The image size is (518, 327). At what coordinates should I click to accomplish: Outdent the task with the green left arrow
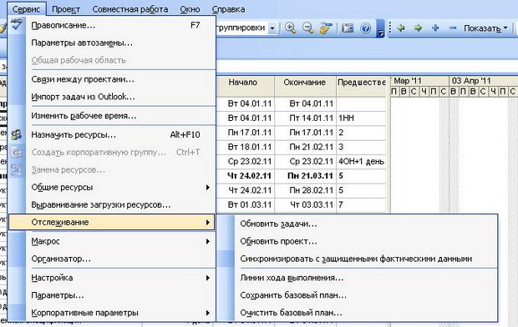coord(401,28)
